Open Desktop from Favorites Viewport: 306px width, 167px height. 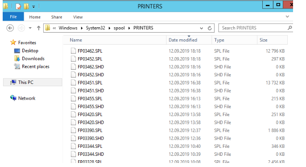(x=30, y=50)
